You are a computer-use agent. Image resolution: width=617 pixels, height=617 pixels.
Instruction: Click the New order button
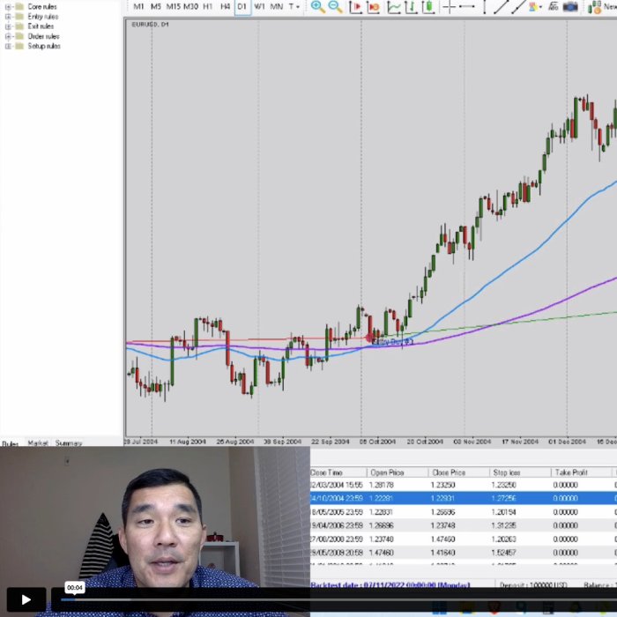[602, 6]
